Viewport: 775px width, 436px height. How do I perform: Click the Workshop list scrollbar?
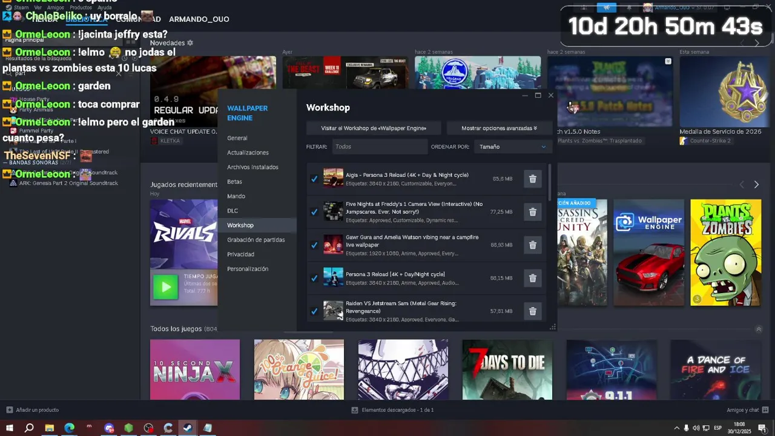(x=550, y=182)
